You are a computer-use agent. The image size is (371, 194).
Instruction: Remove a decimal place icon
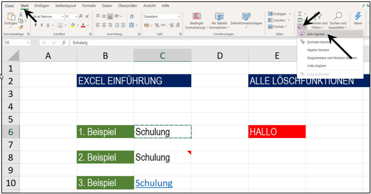click(178, 25)
